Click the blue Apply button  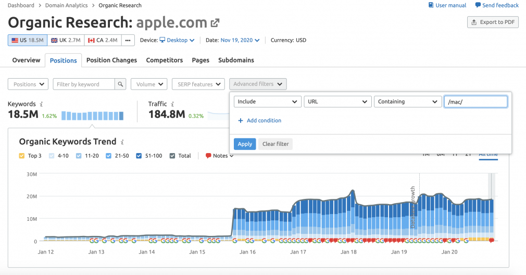click(245, 144)
